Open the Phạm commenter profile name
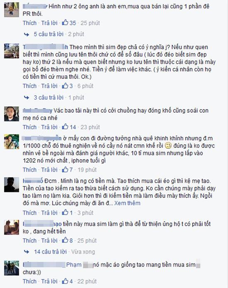The width and height of the screenshot is (228, 288). [74, 265]
